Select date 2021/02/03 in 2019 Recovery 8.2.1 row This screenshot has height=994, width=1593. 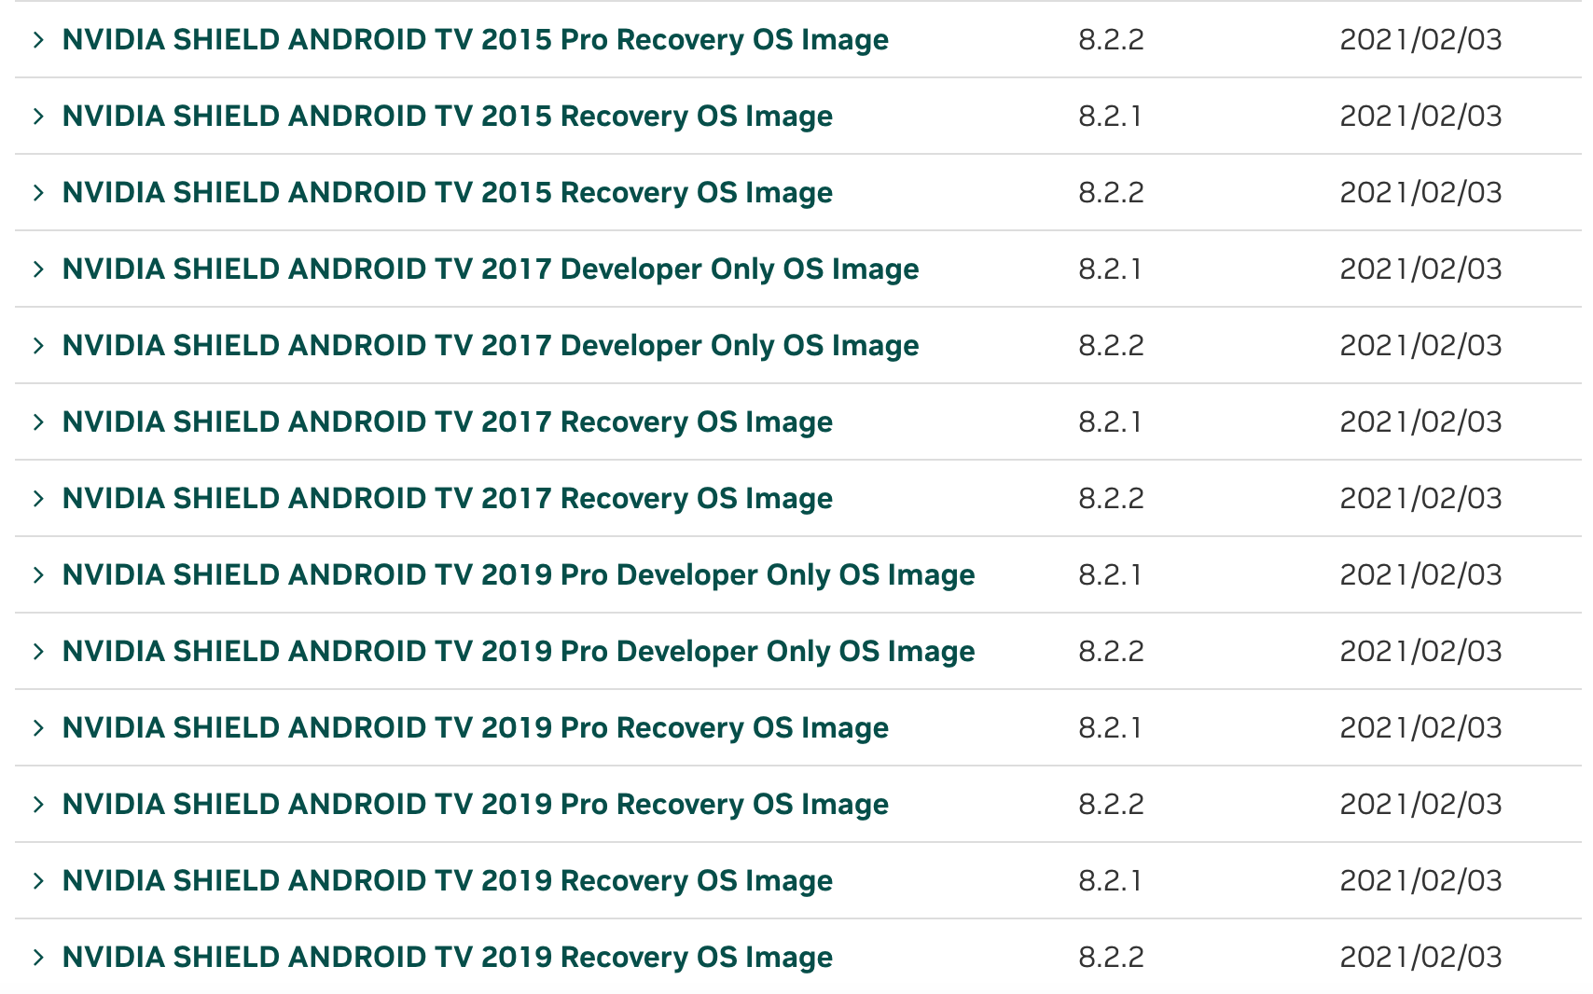point(1421,880)
